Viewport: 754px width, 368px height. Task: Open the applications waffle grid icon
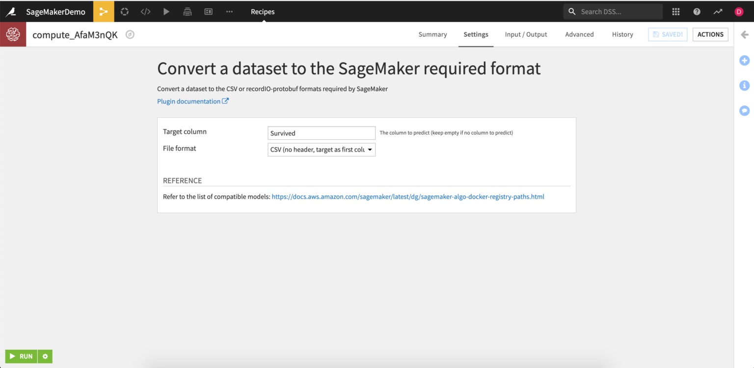(675, 11)
